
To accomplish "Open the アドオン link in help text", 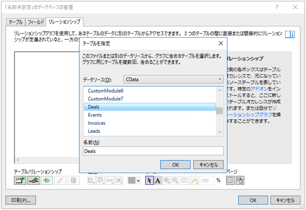I will (259, 89).
